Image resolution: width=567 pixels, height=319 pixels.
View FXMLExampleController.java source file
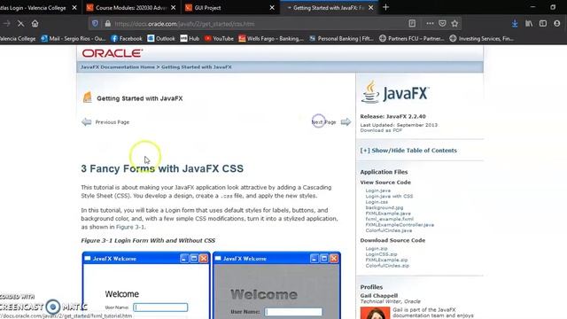click(400, 225)
